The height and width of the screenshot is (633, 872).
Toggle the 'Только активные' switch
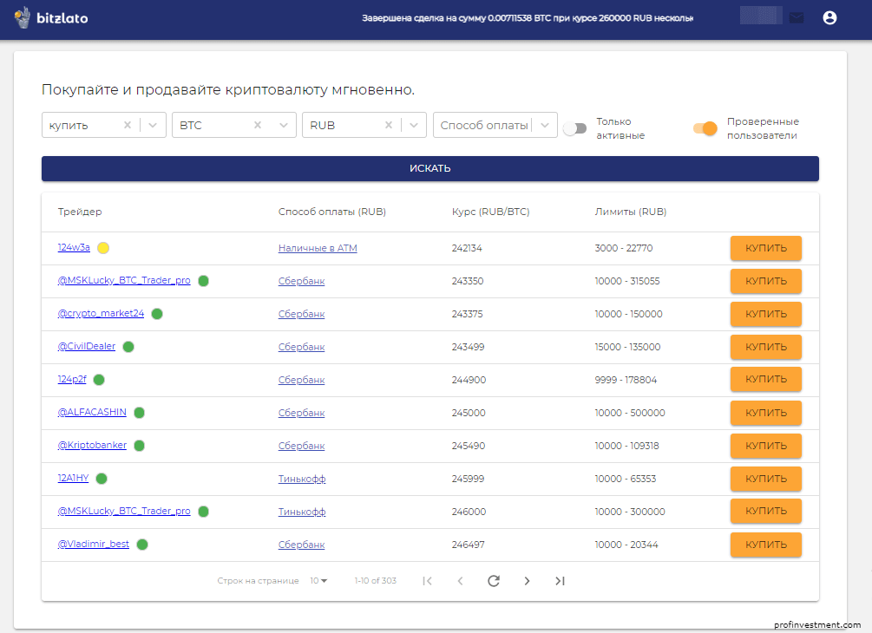coord(575,128)
